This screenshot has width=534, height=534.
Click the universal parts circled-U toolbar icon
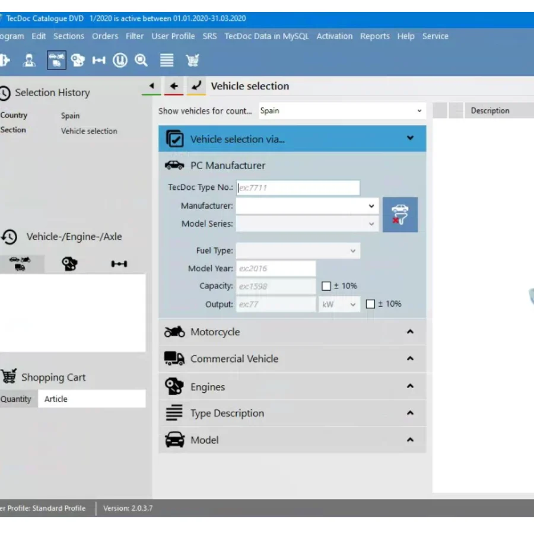click(120, 61)
